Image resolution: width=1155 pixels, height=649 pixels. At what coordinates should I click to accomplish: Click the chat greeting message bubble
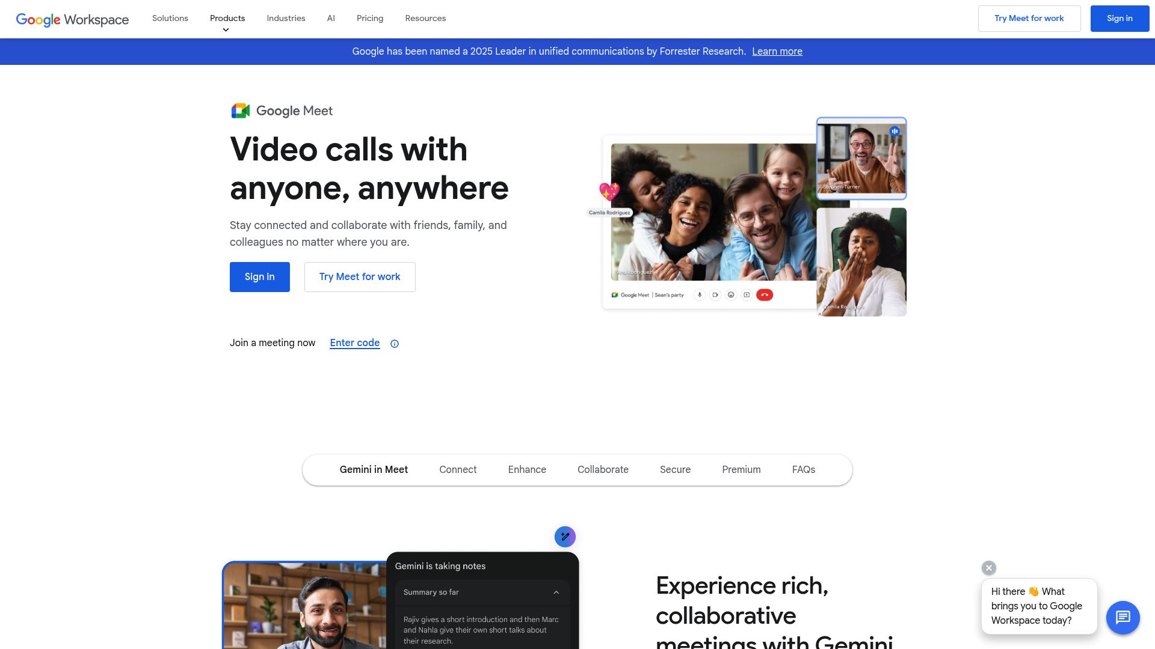coord(1039,606)
